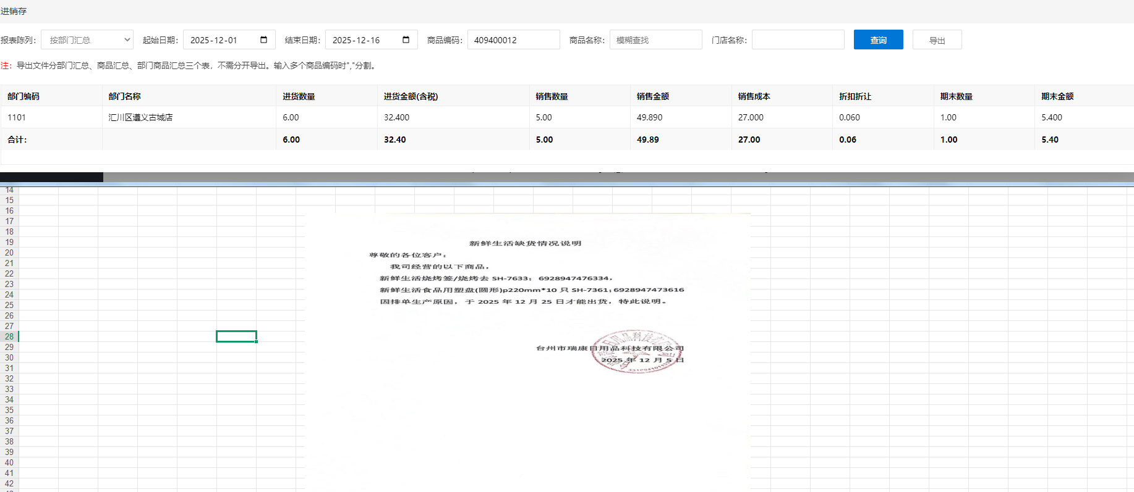Click the 进货金额(含税) column header
The height and width of the screenshot is (492, 1134).
[x=411, y=96]
